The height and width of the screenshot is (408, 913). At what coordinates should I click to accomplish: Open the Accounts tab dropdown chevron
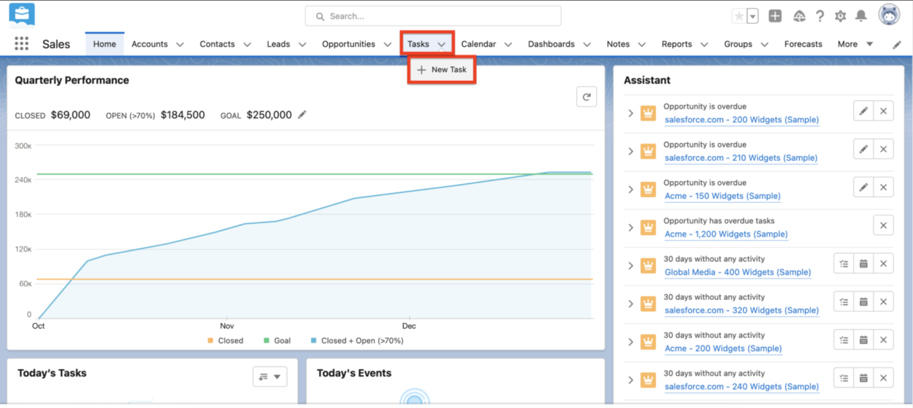tap(180, 44)
